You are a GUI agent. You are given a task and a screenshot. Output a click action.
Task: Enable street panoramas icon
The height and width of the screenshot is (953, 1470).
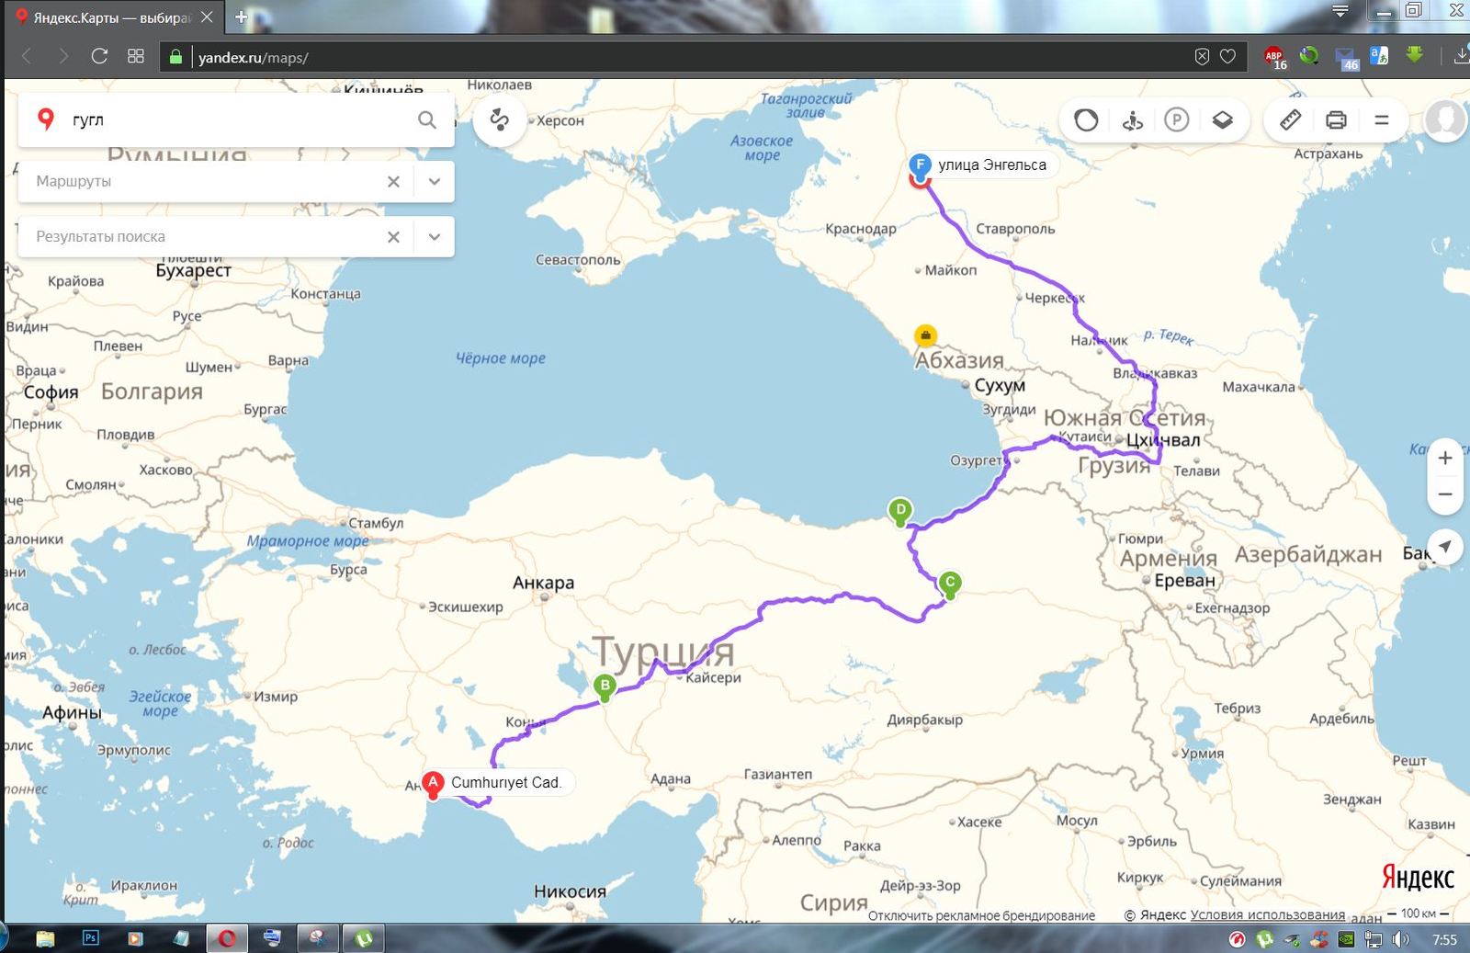(1132, 119)
